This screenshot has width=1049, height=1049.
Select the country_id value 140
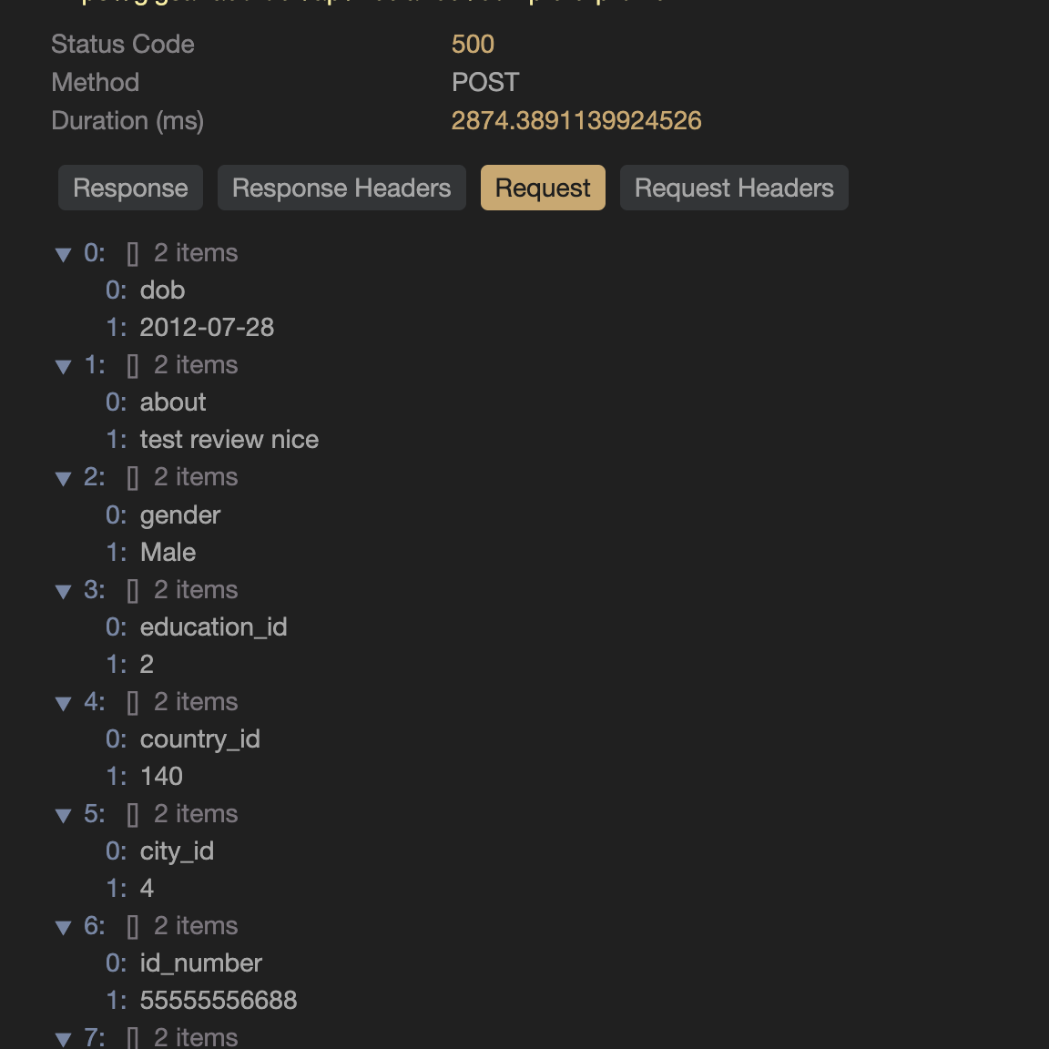[x=161, y=776]
